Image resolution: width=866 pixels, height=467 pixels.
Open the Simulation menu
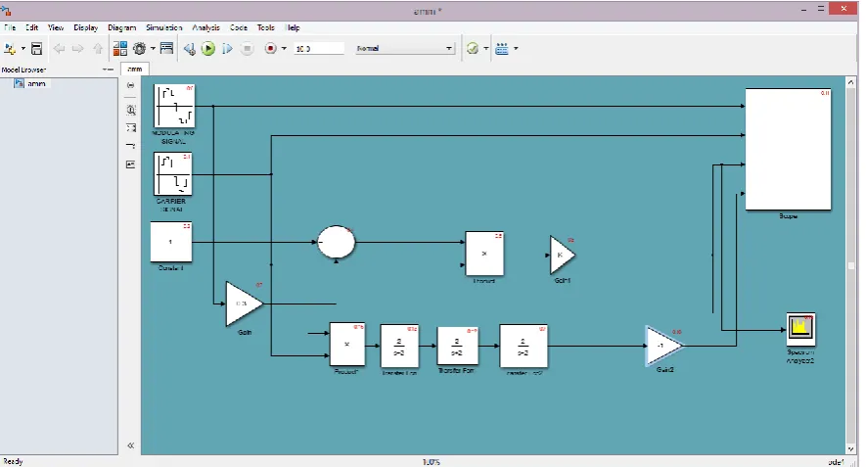[x=164, y=27]
